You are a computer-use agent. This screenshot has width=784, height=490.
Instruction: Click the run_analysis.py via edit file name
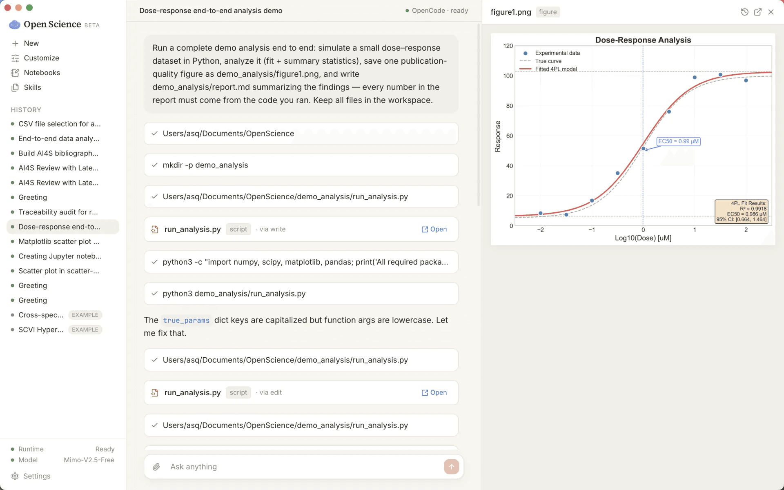tap(192, 393)
